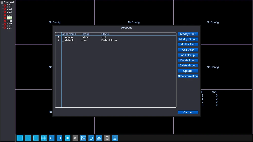Viewport: 253px width, 142px height.
Task: Click the 'user' group cell
Action: (x=85, y=40)
